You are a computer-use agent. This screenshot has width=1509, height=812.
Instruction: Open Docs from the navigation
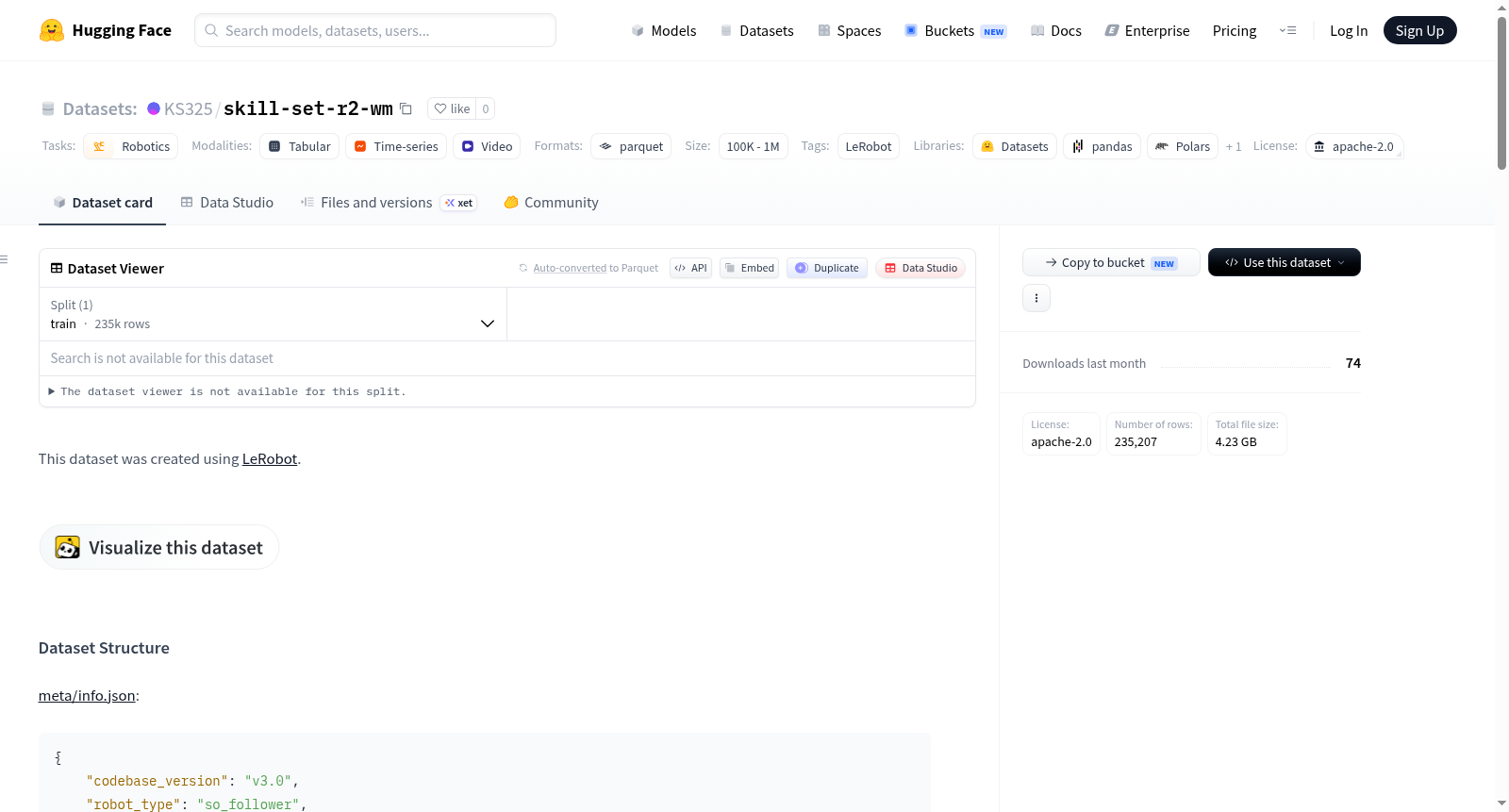point(1056,30)
